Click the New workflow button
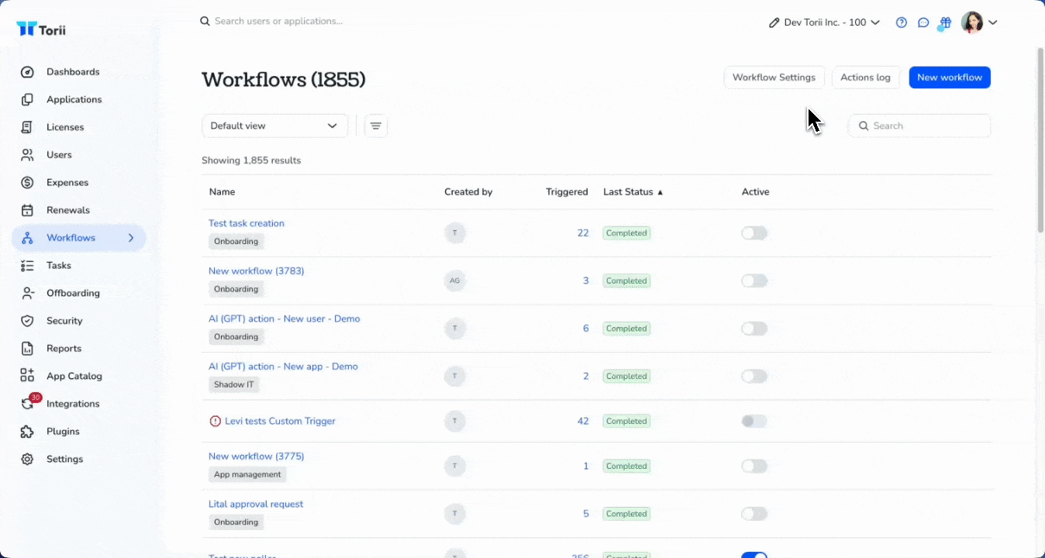 [950, 77]
